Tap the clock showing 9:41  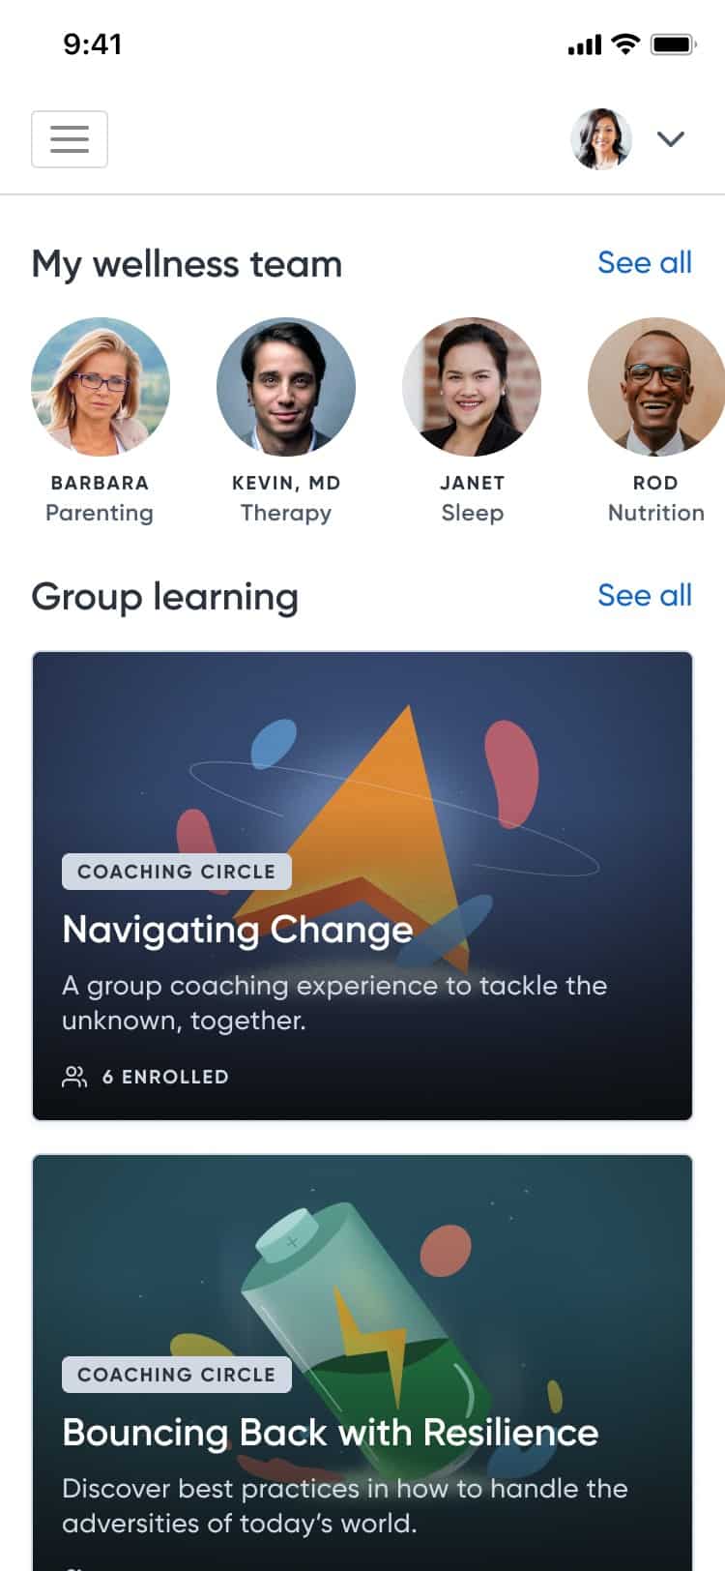click(x=93, y=44)
